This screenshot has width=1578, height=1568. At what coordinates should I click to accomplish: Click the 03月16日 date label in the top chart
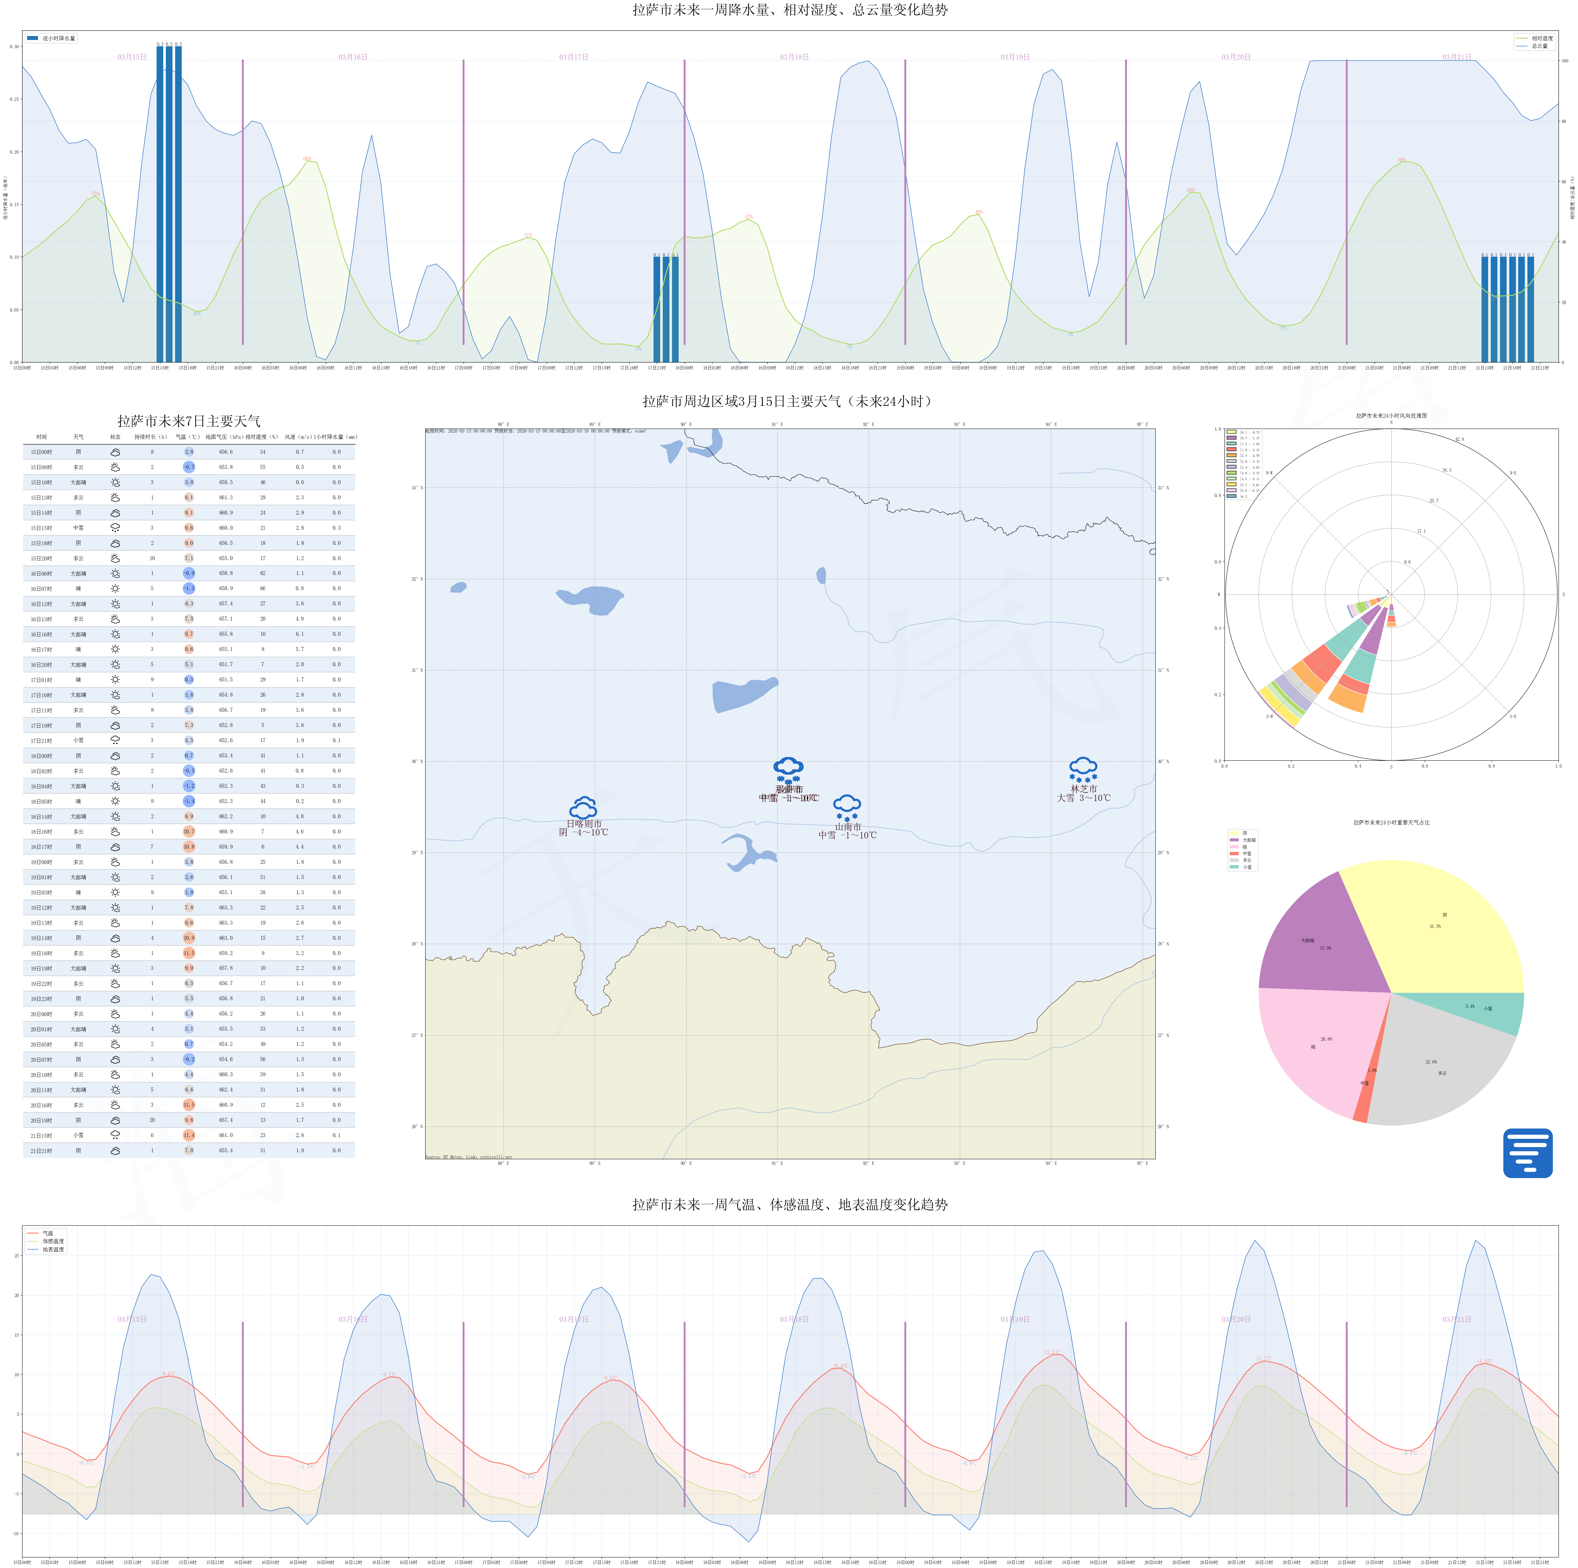[353, 57]
